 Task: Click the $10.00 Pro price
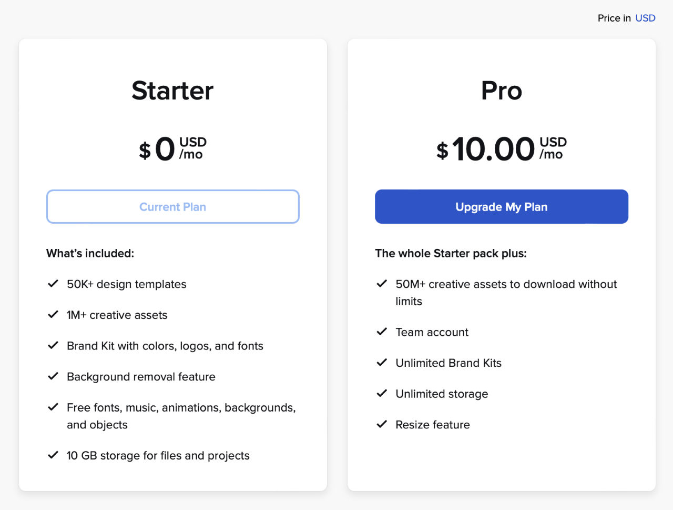tap(502, 149)
